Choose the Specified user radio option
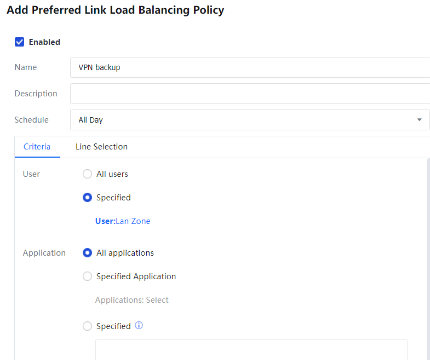Viewport: 430px width, 363px height. click(87, 198)
